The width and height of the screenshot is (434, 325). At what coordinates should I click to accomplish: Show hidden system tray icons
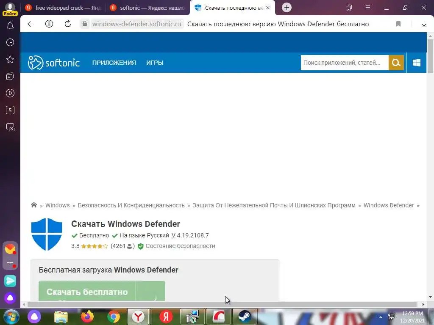click(381, 317)
